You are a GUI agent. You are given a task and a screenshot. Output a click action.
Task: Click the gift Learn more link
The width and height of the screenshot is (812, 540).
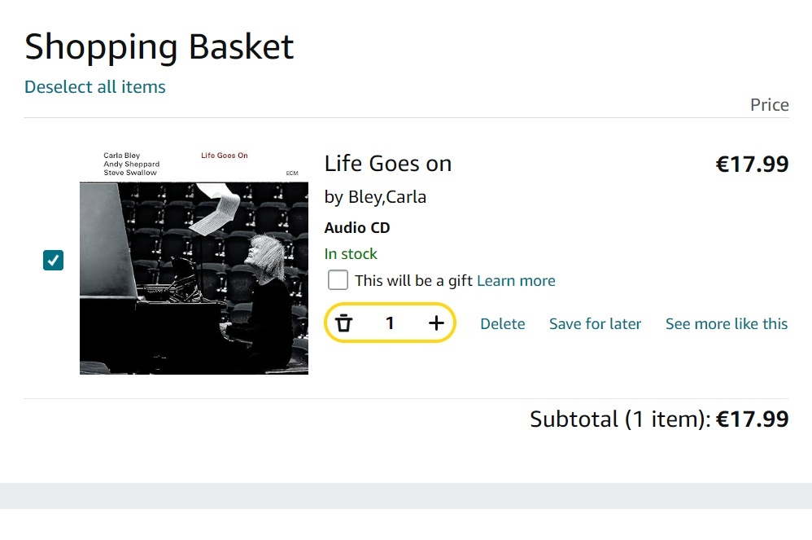coord(516,281)
